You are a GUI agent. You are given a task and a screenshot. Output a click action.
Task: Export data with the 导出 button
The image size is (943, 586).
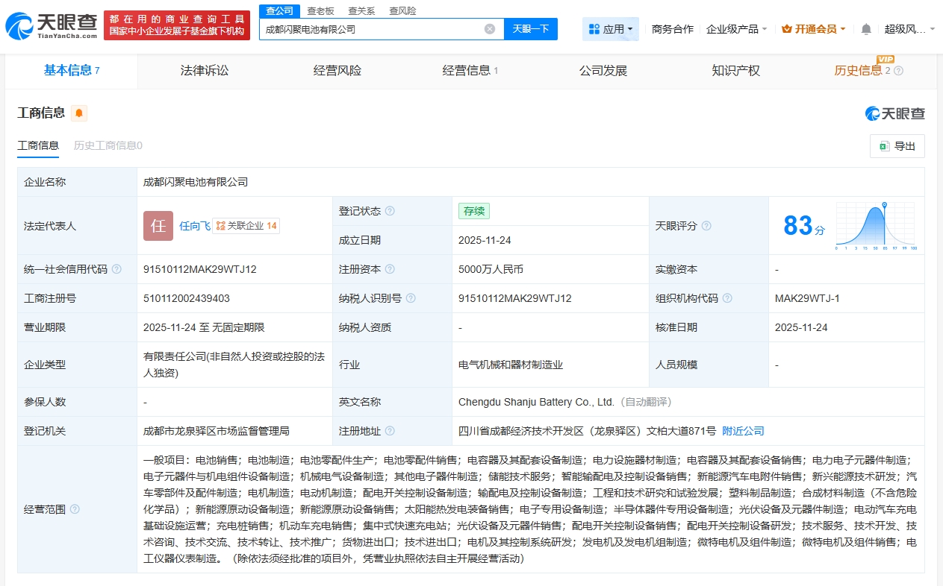coord(897,146)
